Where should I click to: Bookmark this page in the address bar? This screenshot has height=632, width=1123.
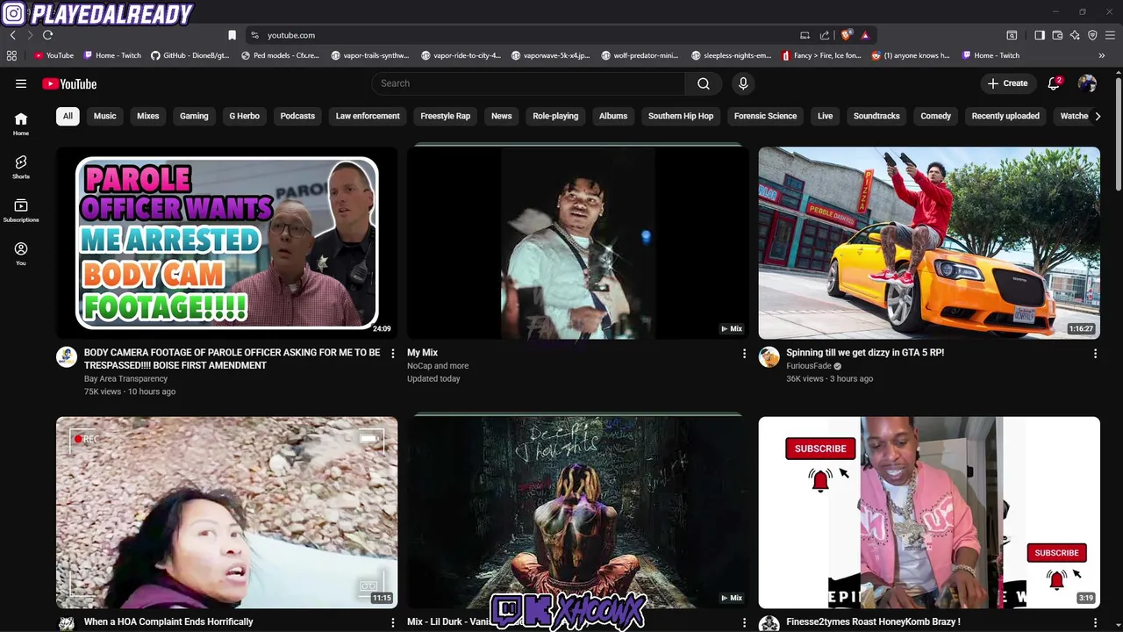pyautogui.click(x=232, y=35)
